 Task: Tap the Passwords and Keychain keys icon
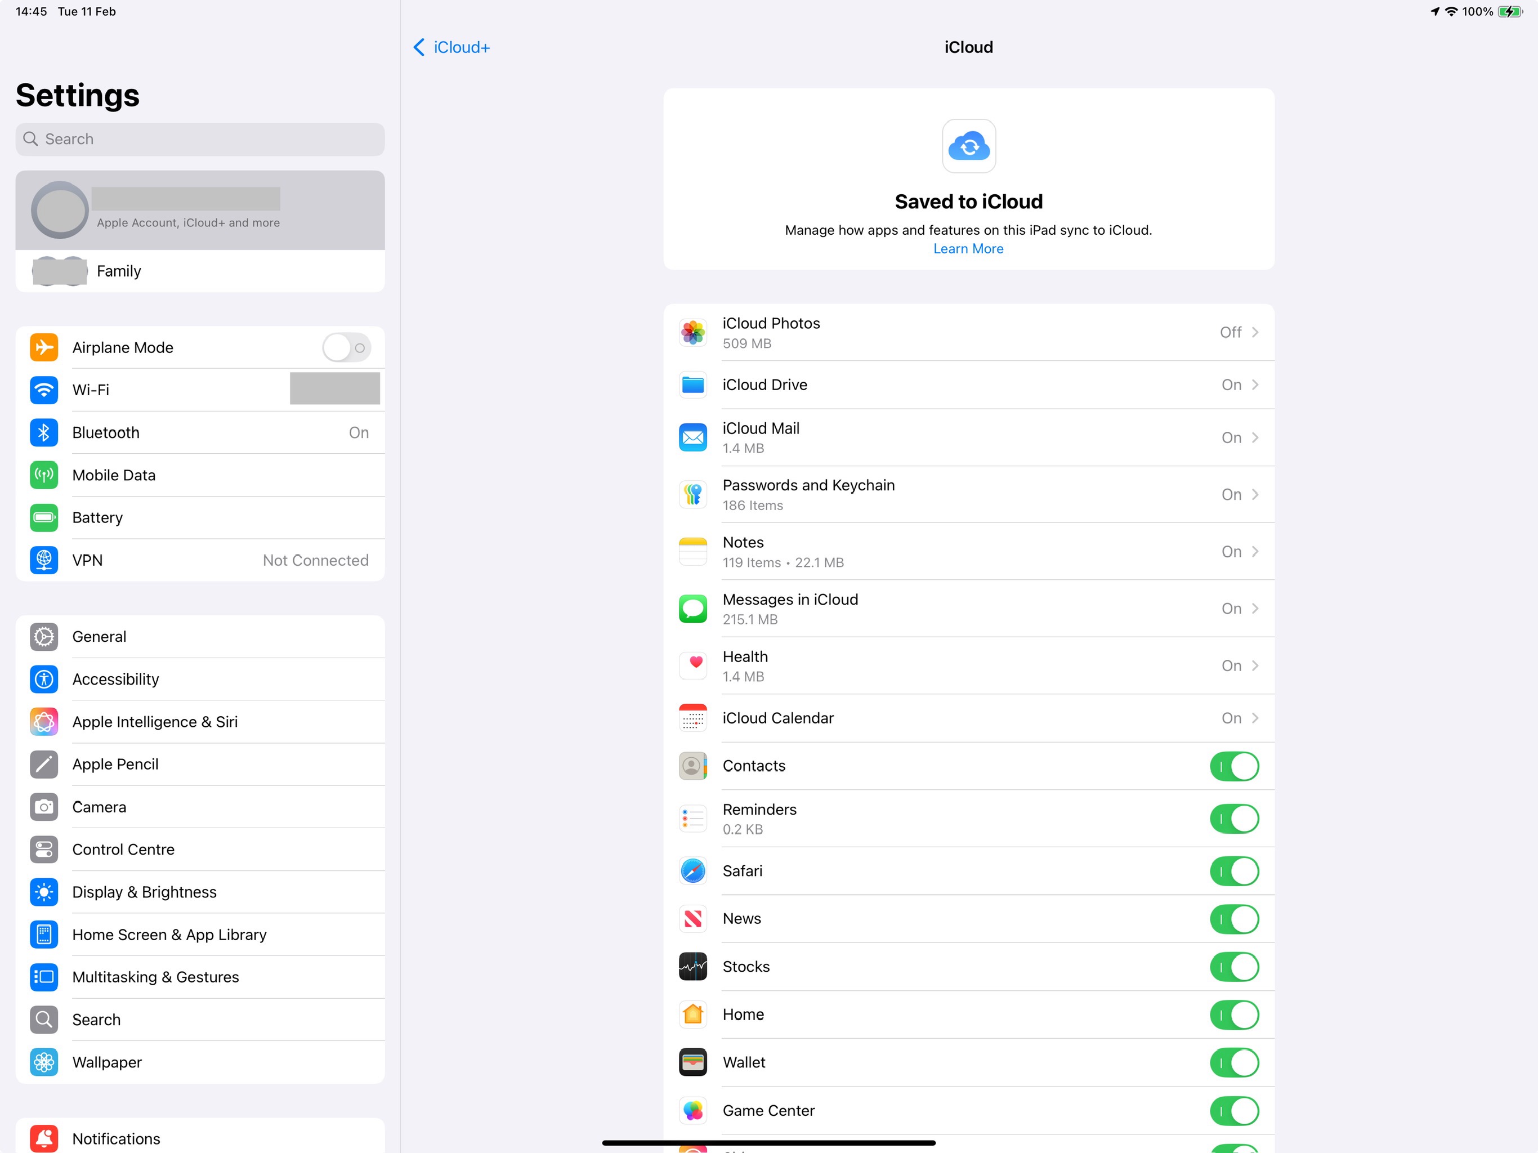click(692, 494)
